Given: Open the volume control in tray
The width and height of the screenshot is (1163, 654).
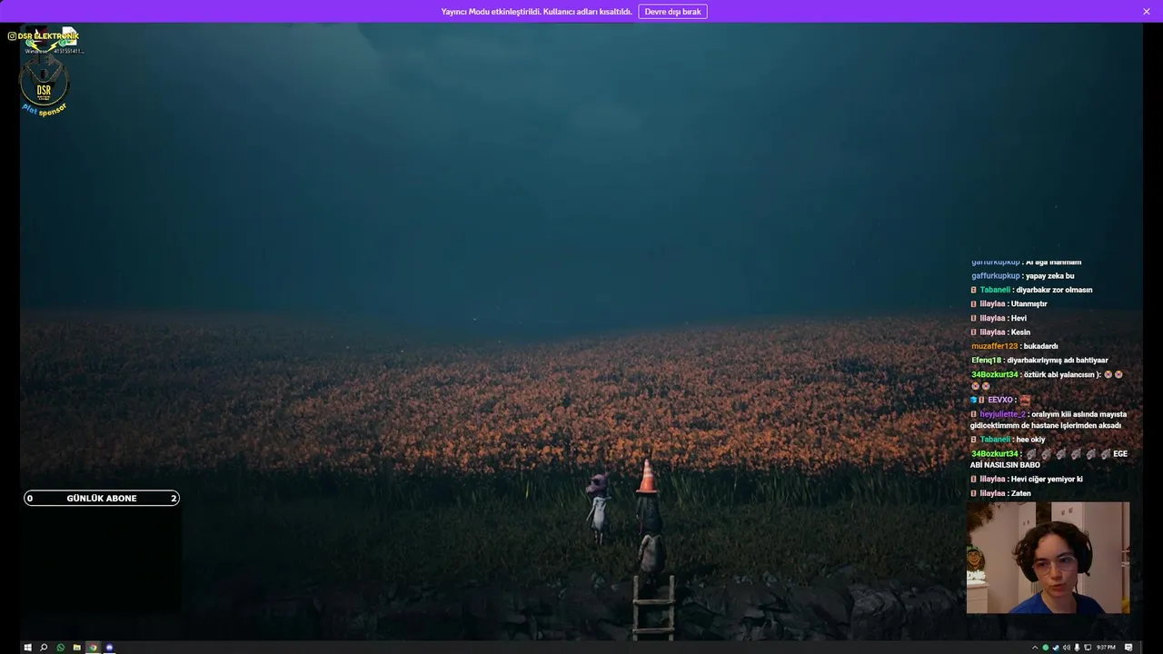Looking at the screenshot, I should [1067, 648].
